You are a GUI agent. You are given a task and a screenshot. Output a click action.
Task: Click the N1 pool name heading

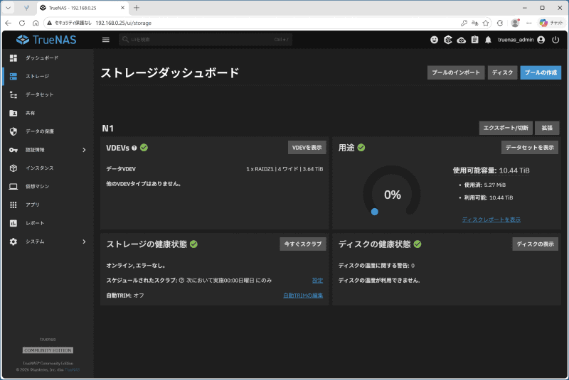point(108,129)
